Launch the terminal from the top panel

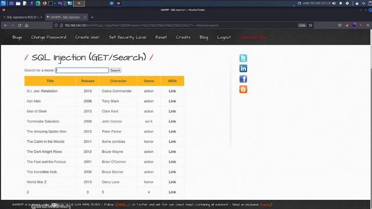pyautogui.click(x=51, y=3)
